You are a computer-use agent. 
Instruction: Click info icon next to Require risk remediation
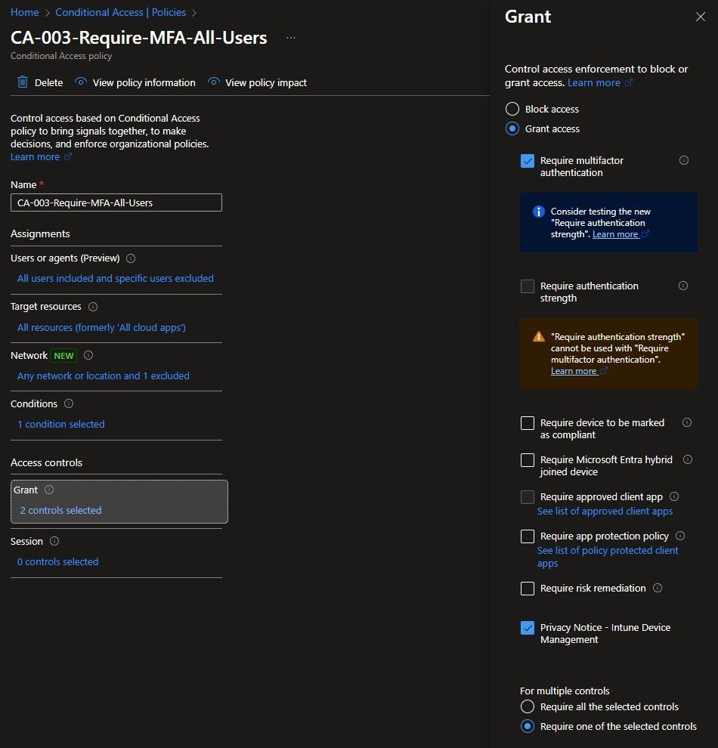[x=657, y=588]
